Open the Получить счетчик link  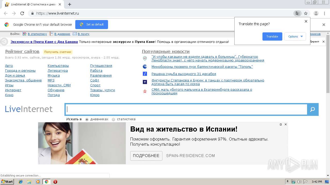click(58, 52)
